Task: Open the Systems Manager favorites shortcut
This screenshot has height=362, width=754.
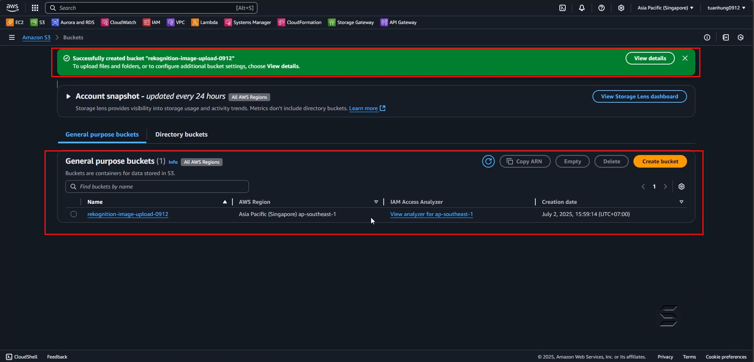Action: [248, 22]
